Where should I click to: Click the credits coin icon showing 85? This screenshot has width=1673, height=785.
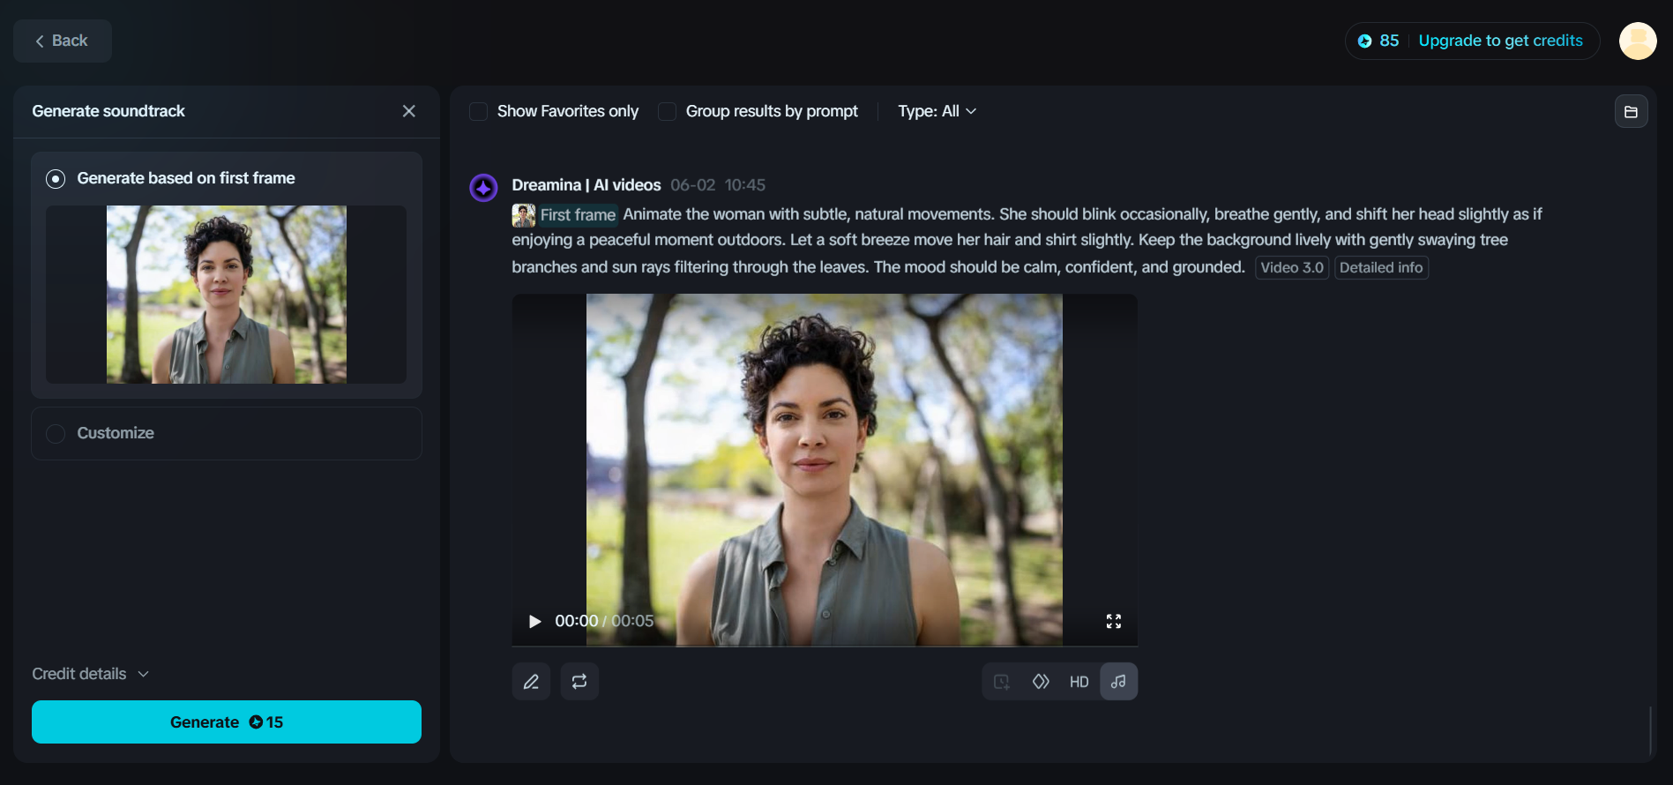pos(1364,41)
